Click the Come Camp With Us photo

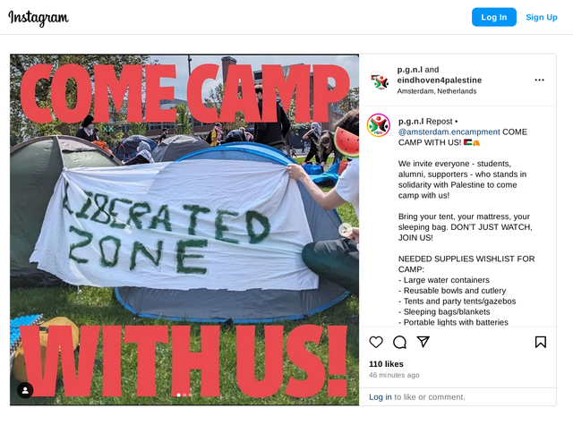click(184, 230)
